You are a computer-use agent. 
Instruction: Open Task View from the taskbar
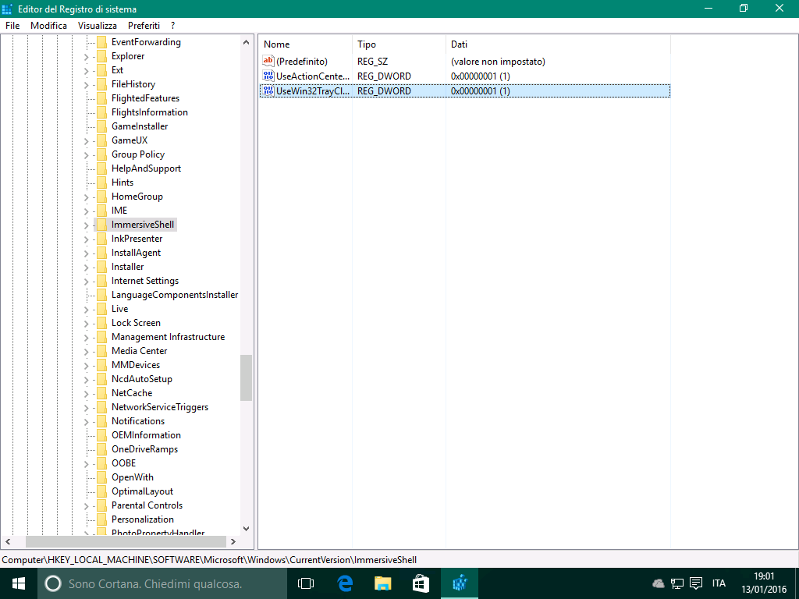306,583
